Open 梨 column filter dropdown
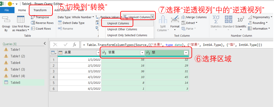The width and height of the screenshot is (274, 107). tap(186, 53)
